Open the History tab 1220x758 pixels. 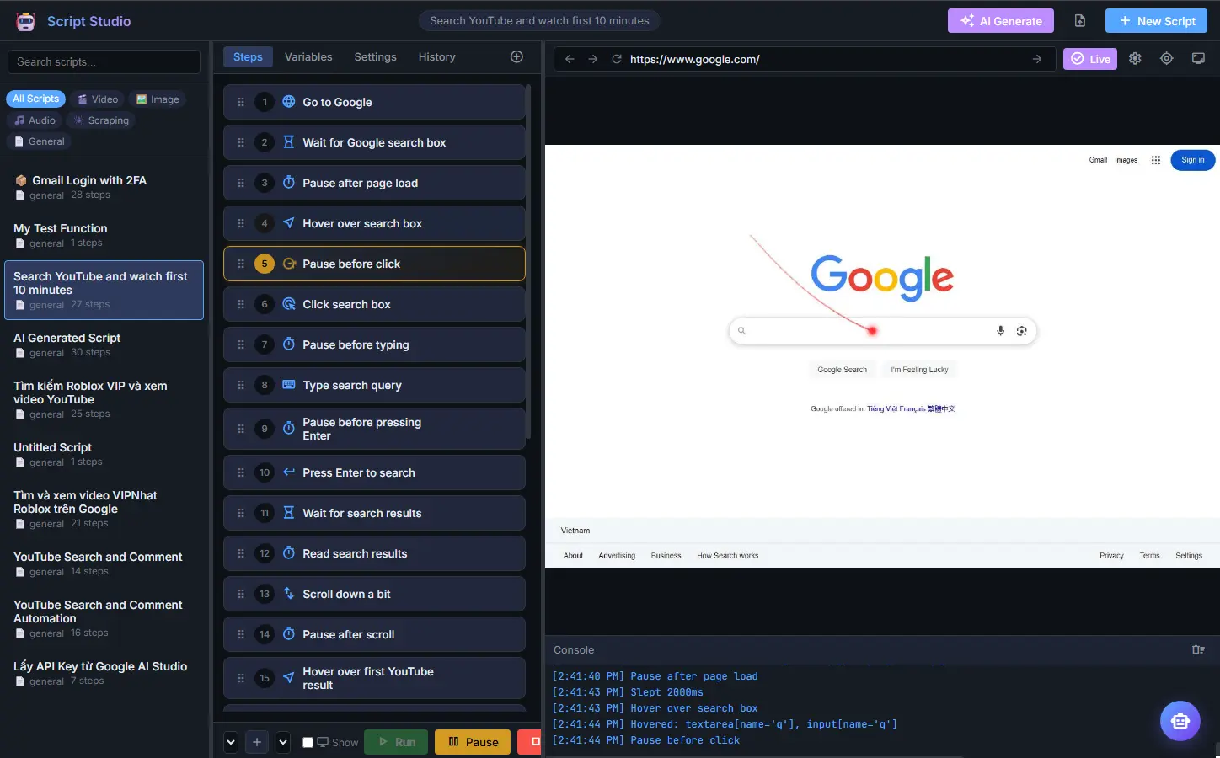[x=436, y=57]
